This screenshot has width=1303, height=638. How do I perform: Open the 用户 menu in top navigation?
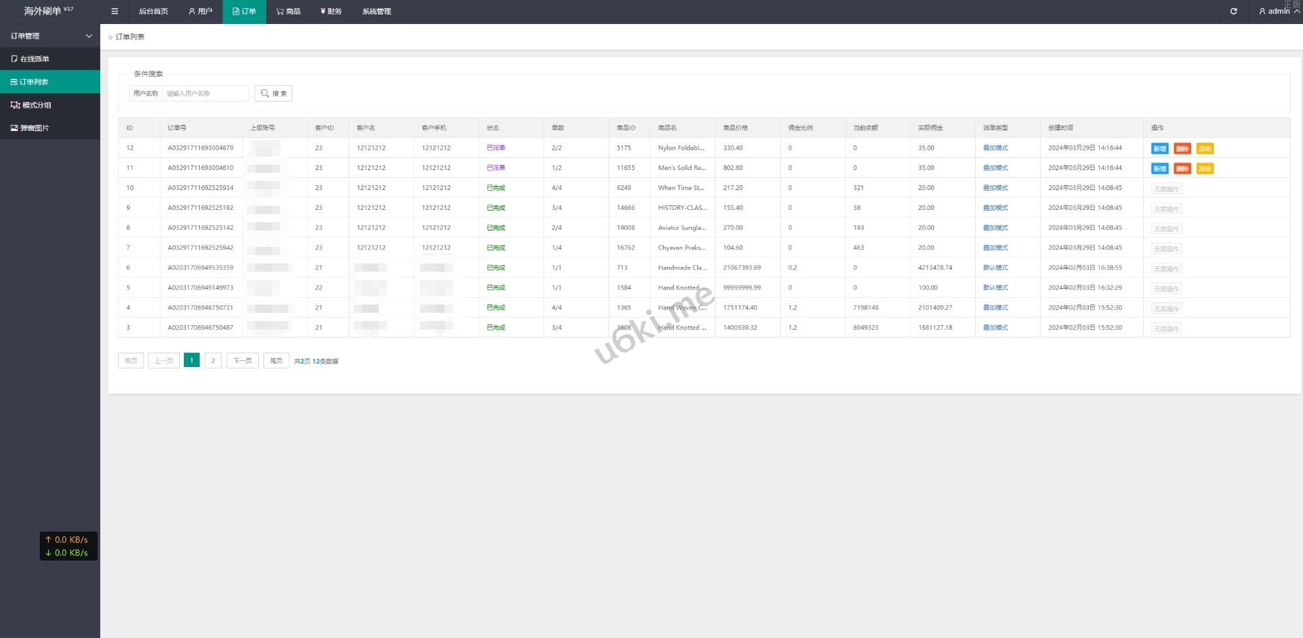[200, 12]
